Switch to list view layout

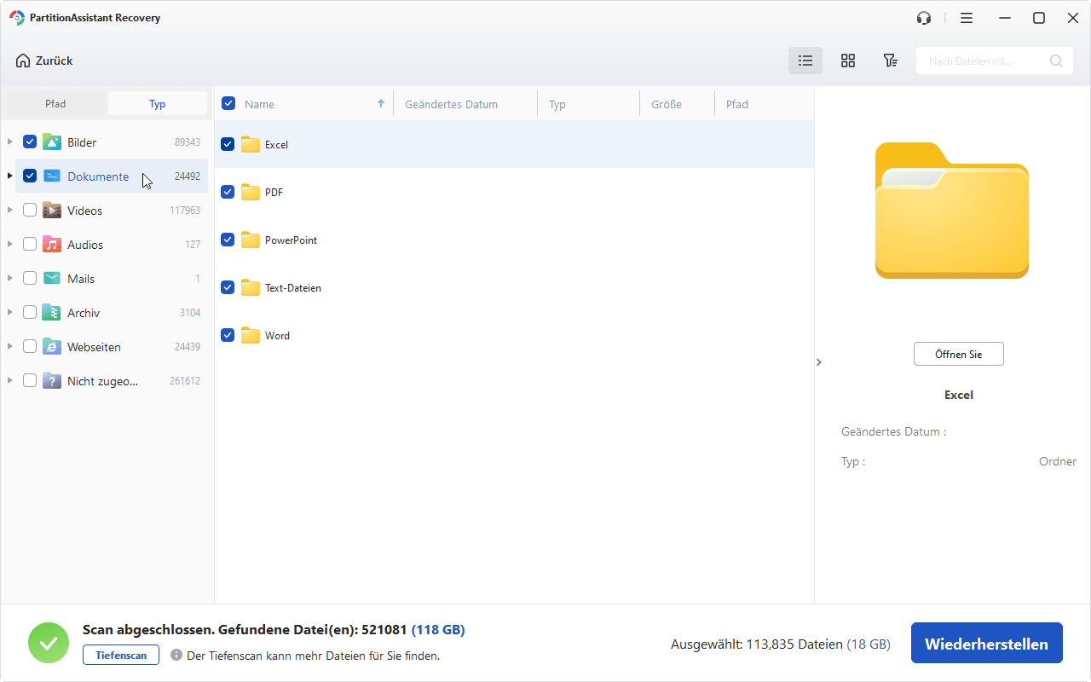(805, 61)
